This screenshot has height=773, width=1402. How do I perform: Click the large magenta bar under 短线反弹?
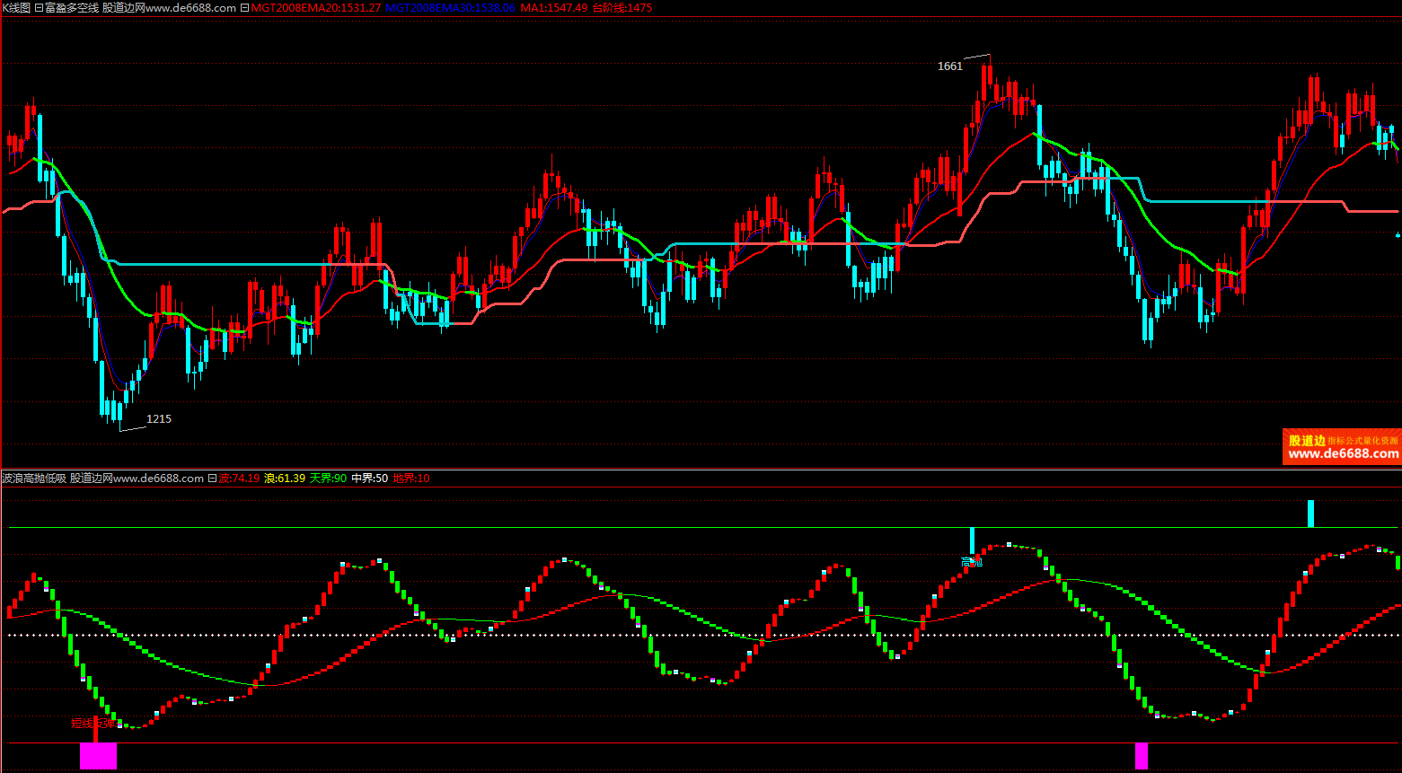click(98, 756)
